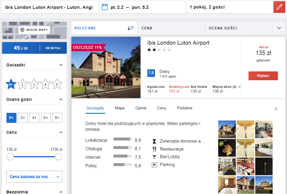
Task: Choose guest rating 0+ filter
Action: 11,118
